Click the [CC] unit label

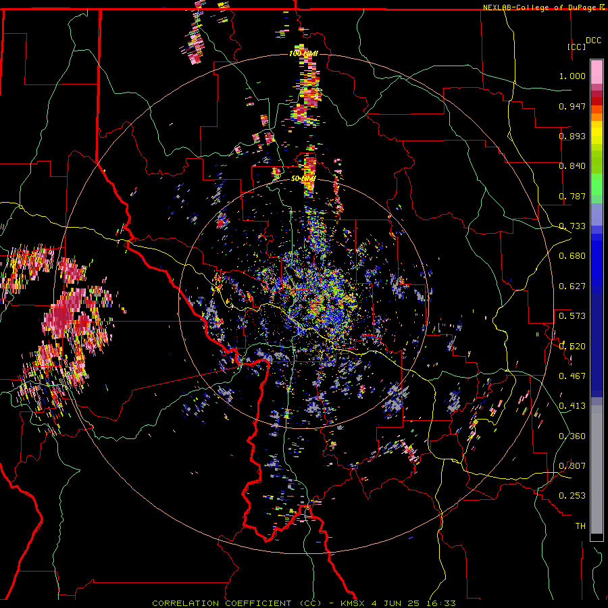click(x=577, y=47)
